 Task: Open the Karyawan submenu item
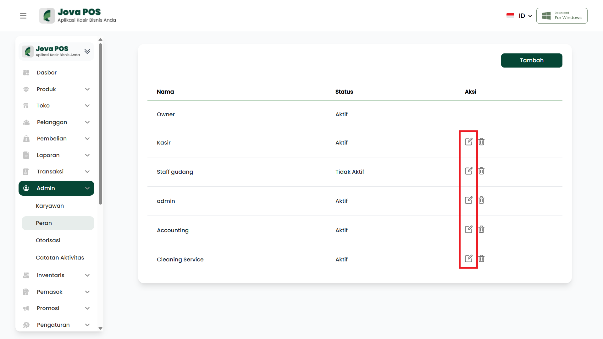point(50,206)
